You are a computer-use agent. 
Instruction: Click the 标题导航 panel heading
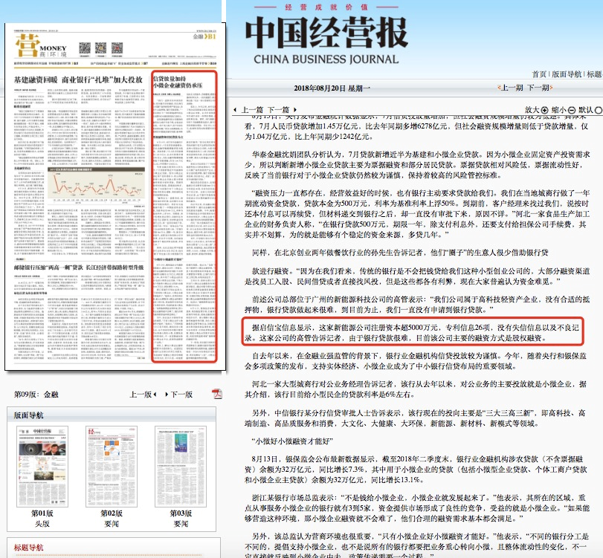click(x=29, y=548)
